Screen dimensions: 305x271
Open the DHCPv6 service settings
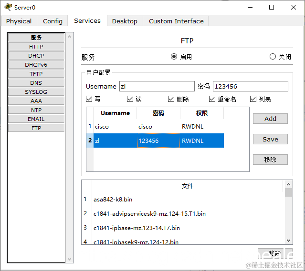(x=36, y=65)
